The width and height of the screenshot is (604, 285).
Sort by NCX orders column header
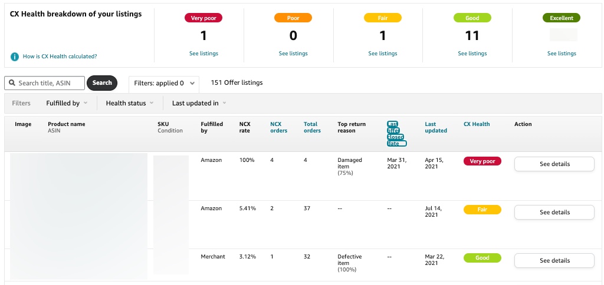click(x=278, y=127)
